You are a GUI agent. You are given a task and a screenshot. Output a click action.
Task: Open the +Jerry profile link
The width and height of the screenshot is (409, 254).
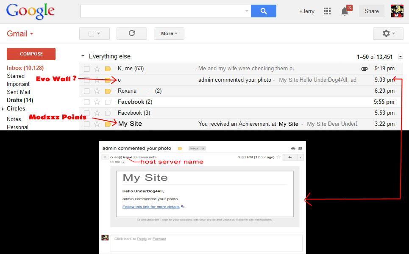tap(307, 11)
